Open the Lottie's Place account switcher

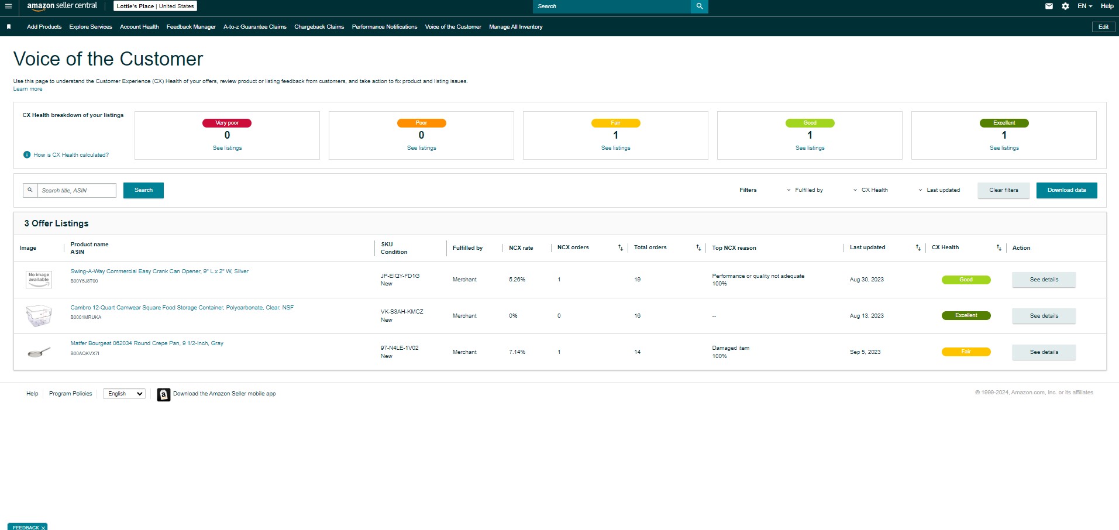pyautogui.click(x=155, y=6)
